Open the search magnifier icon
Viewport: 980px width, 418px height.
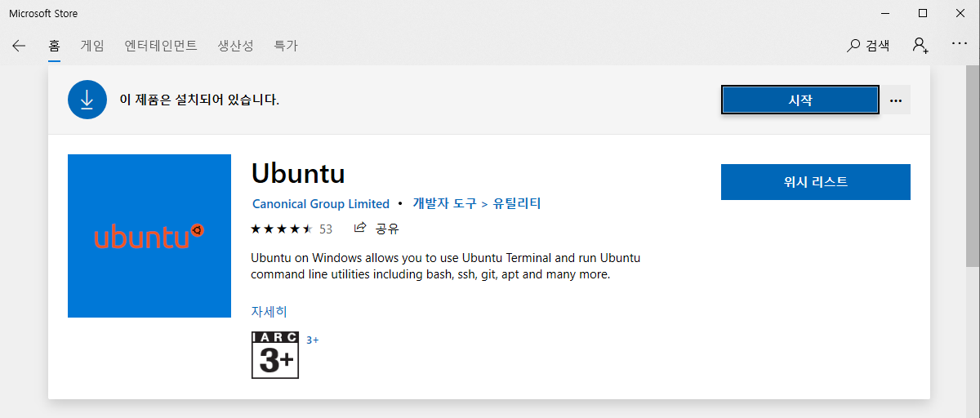click(x=853, y=46)
